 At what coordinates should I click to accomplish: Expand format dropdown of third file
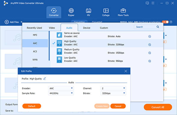166,83
